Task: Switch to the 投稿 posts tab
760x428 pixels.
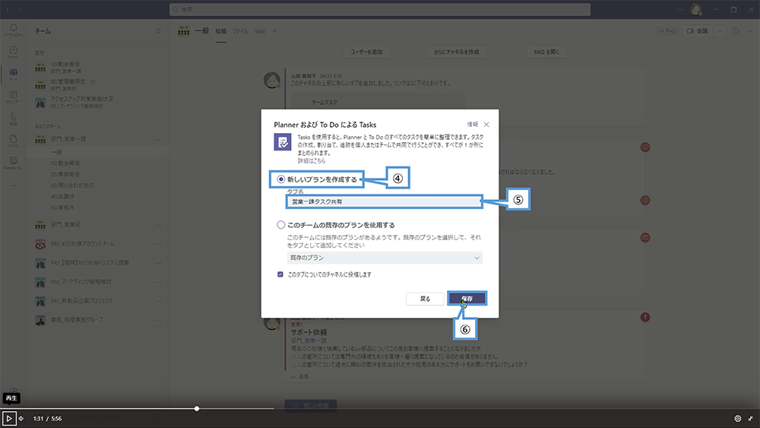Action: [x=221, y=31]
